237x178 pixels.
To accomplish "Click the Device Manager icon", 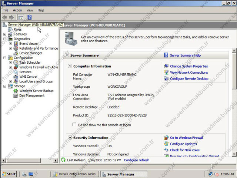I will coord(16,53).
